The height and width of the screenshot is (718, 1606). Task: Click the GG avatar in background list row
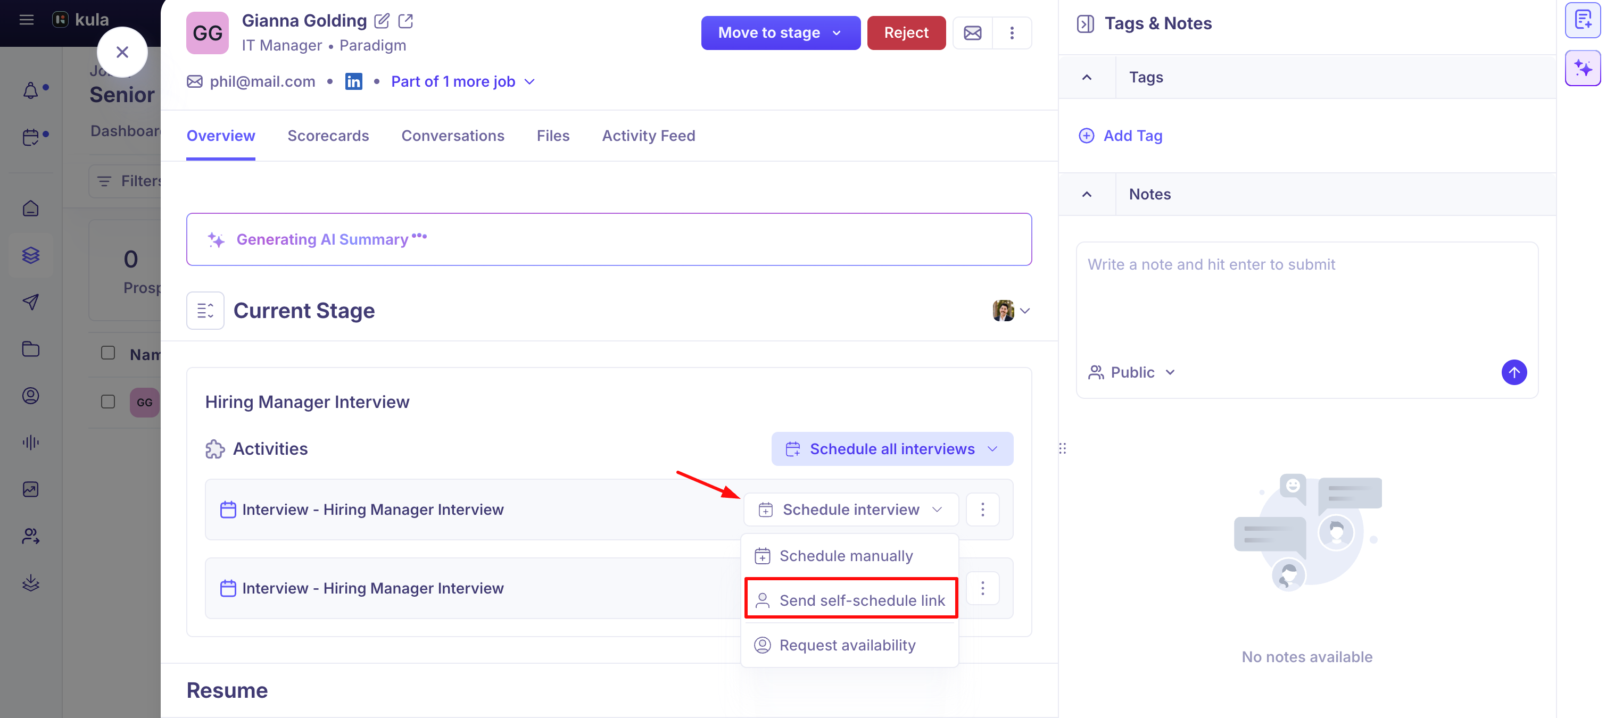click(x=144, y=402)
